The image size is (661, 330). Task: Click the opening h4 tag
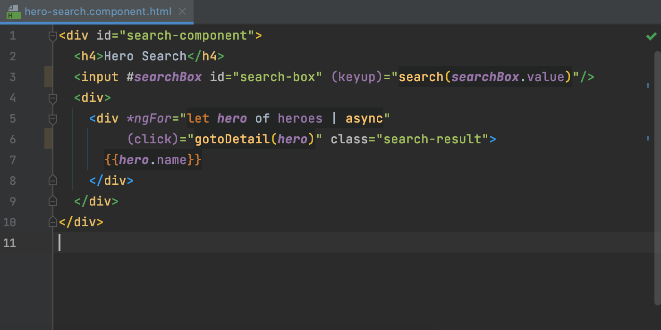click(x=89, y=57)
